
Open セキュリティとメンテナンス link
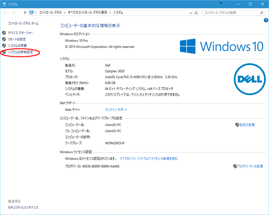coord(23,207)
